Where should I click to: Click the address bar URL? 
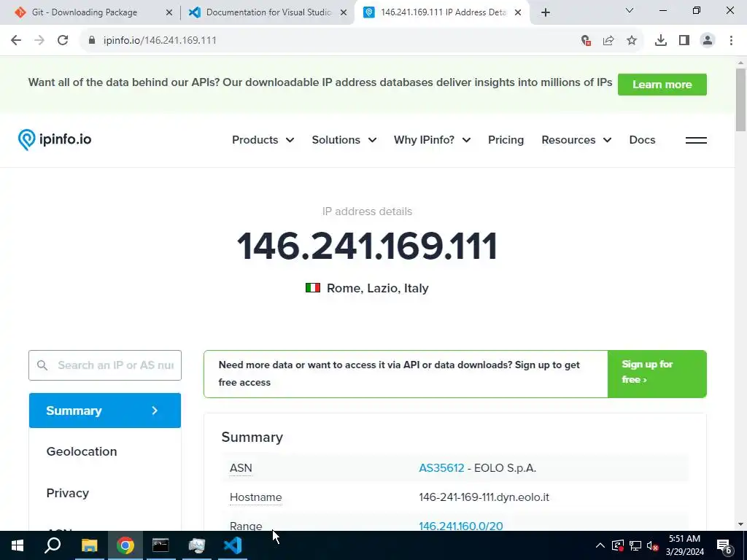click(160, 41)
